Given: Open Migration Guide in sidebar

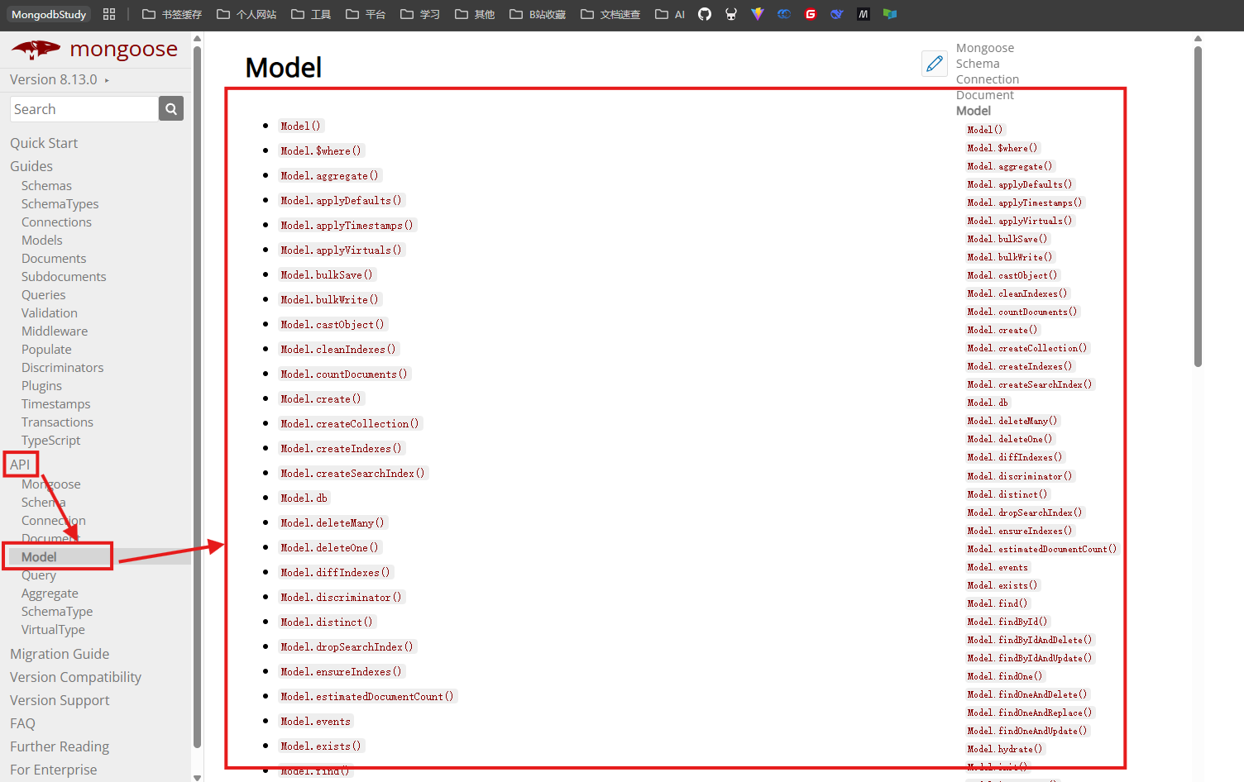Looking at the screenshot, I should point(60,654).
